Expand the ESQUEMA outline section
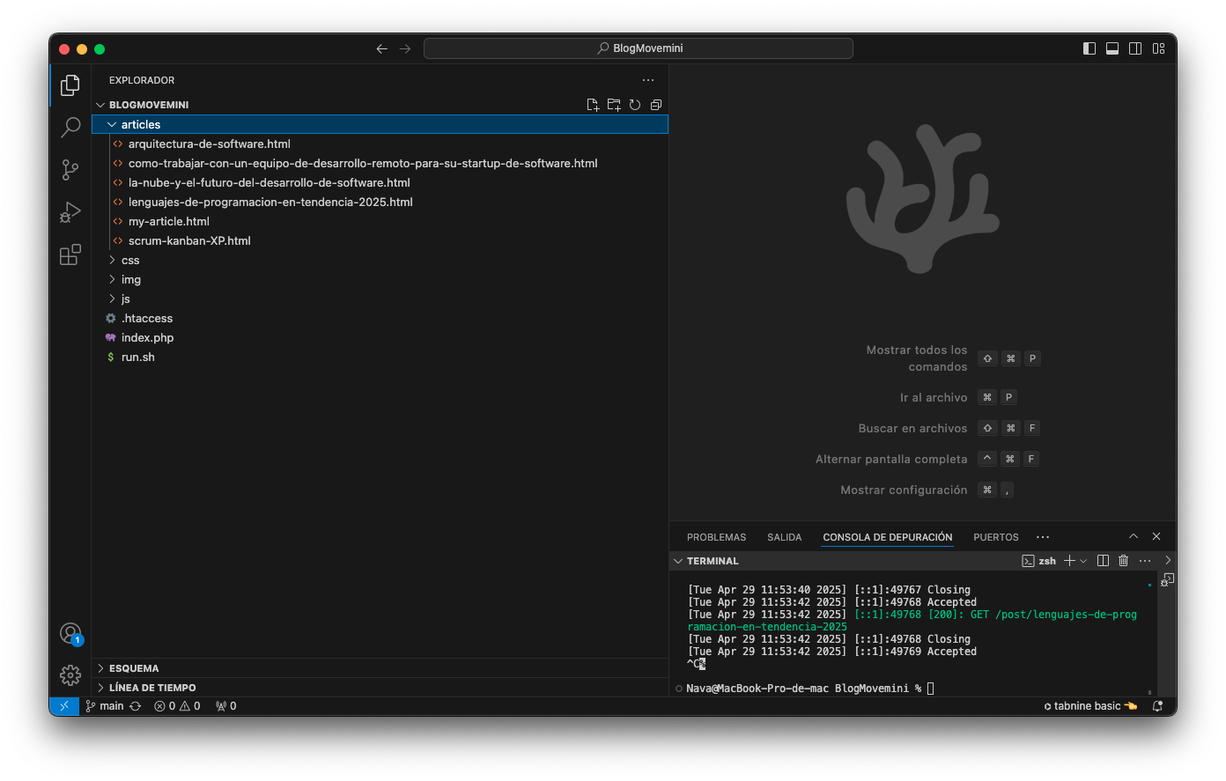Viewport: 1226px width, 781px height. point(380,668)
